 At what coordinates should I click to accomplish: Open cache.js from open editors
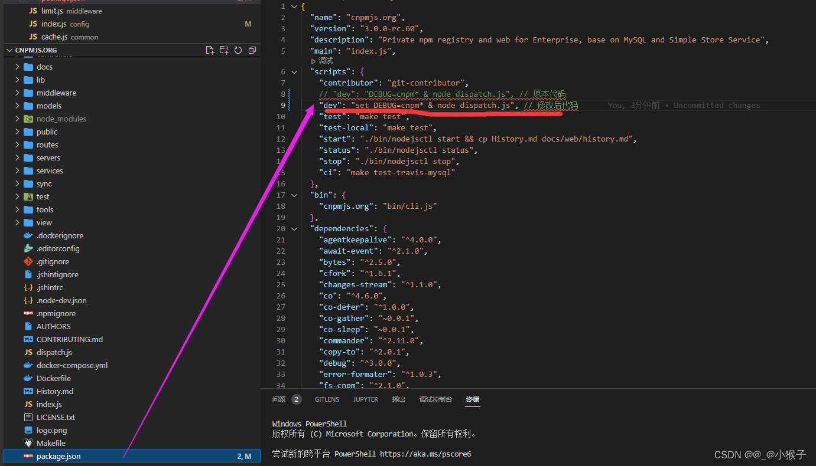pos(132,37)
